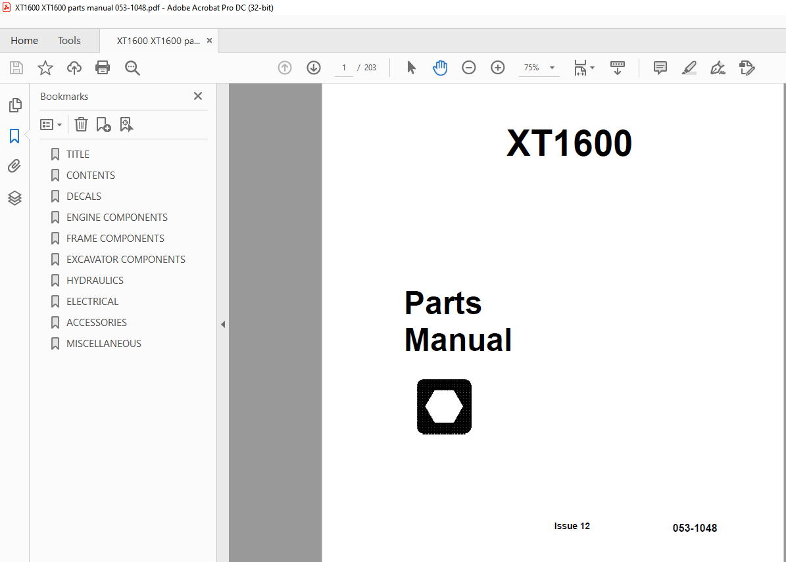Open the Page Thumbnails panel
This screenshot has height=562, width=786.
15,105
